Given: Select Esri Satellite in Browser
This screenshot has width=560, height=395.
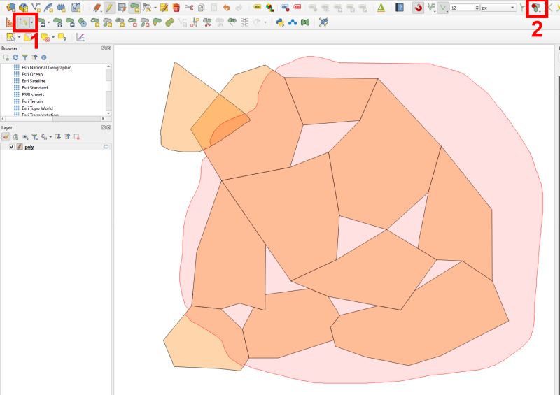Looking at the screenshot, I should click(x=34, y=81).
